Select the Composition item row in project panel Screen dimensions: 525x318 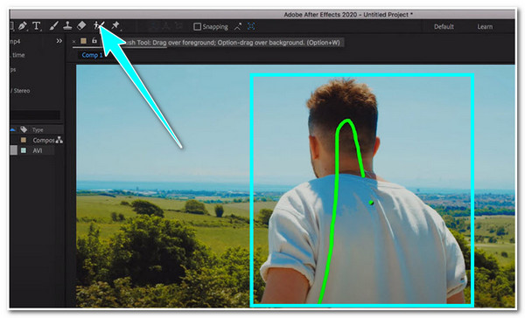(x=37, y=140)
